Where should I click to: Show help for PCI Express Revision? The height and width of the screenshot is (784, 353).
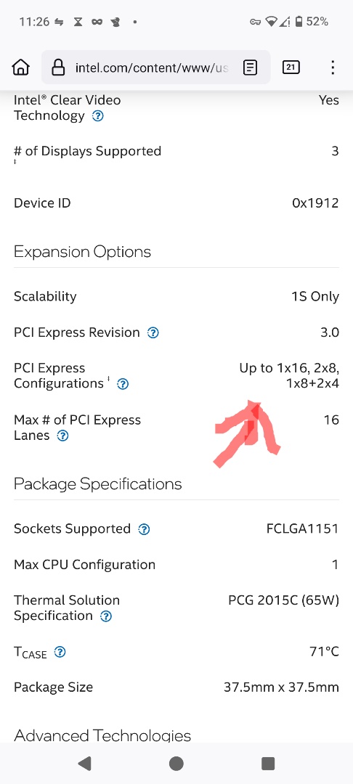[153, 333]
